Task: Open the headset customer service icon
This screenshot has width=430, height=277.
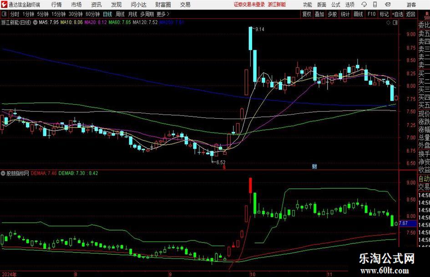Action: (x=364, y=5)
